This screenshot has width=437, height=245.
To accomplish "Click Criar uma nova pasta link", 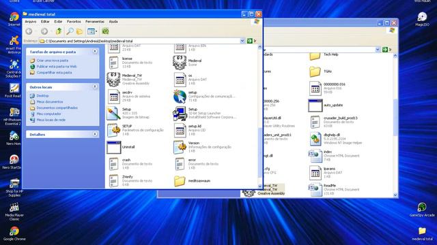I will [x=53, y=61].
